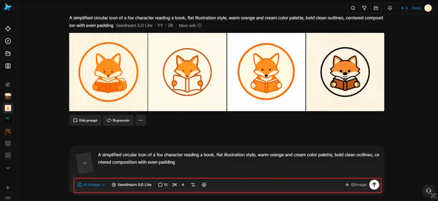The height and width of the screenshot is (201, 438).
Task: Open the search icon in top bar
Action: 353,8
